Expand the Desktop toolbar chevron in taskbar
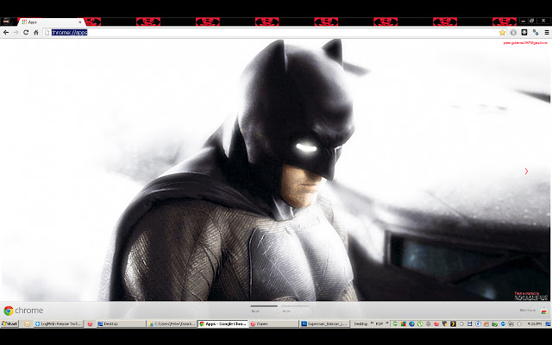 tap(372, 323)
